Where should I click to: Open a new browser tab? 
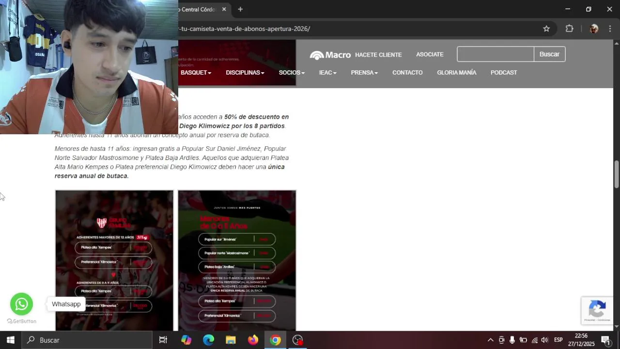pyautogui.click(x=240, y=9)
